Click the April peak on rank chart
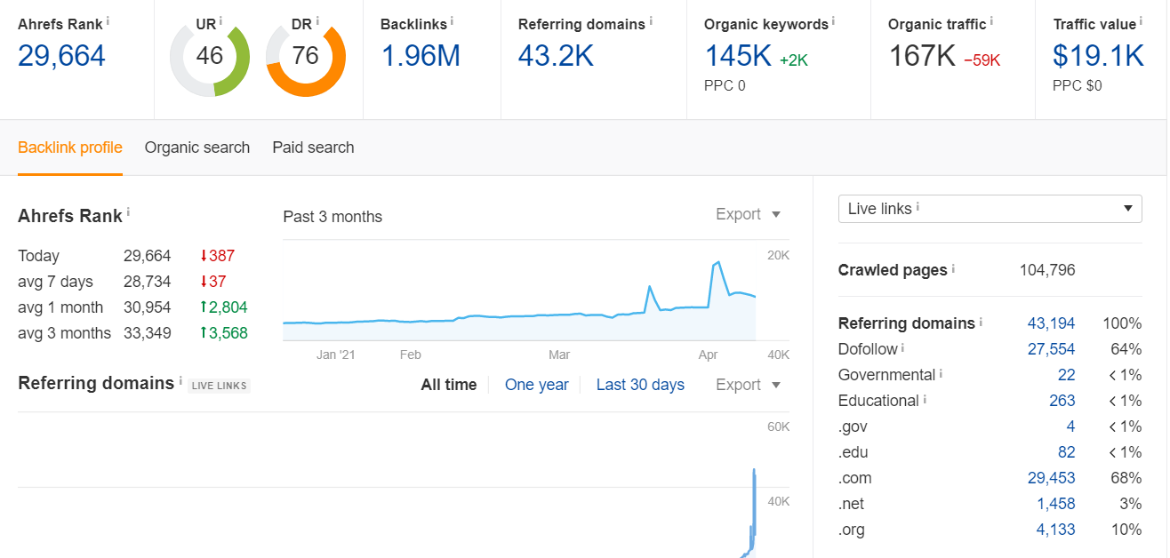The image size is (1170, 558). 717,263
